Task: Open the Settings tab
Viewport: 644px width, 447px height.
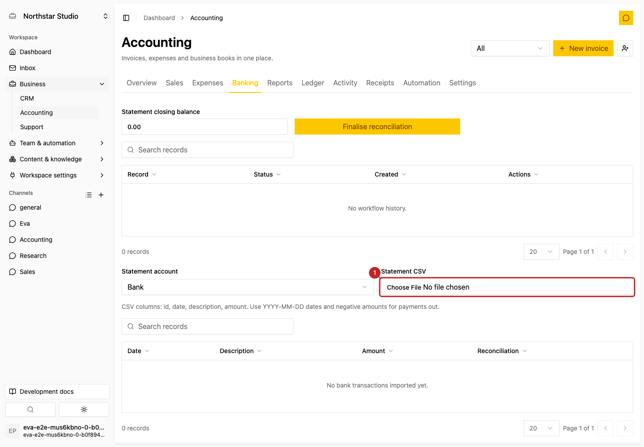Action: [462, 83]
